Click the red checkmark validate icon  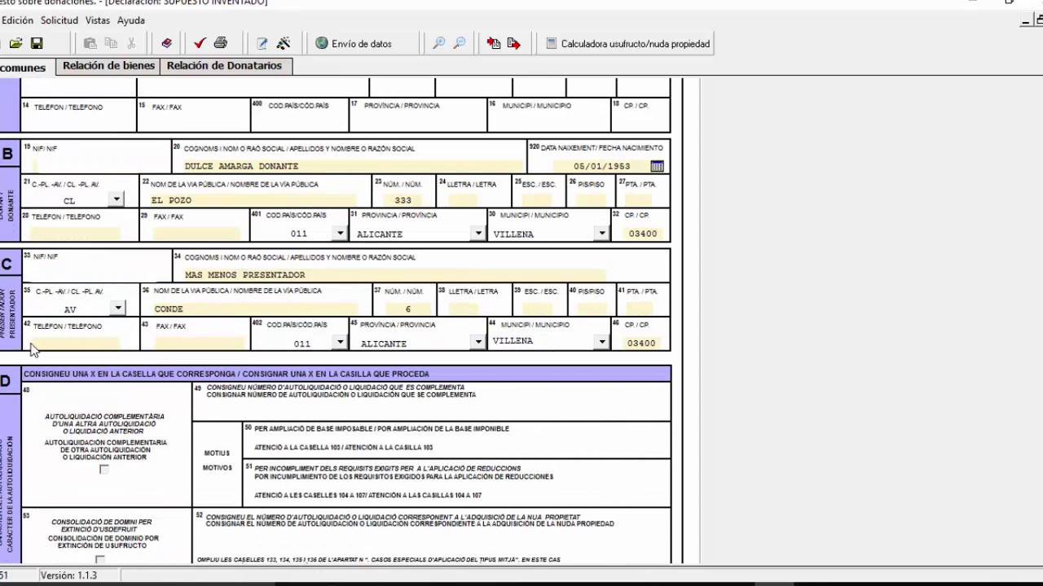(x=200, y=44)
